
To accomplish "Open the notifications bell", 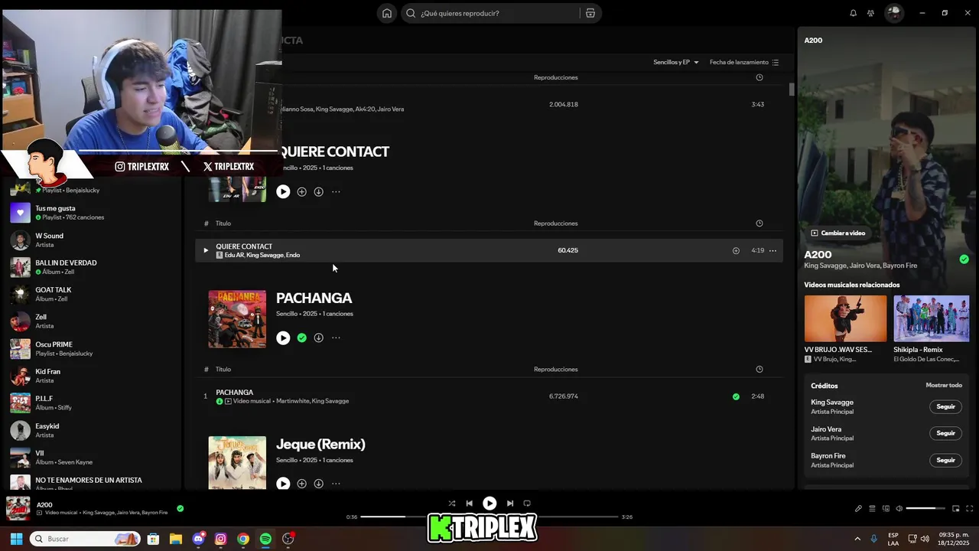I will [854, 13].
